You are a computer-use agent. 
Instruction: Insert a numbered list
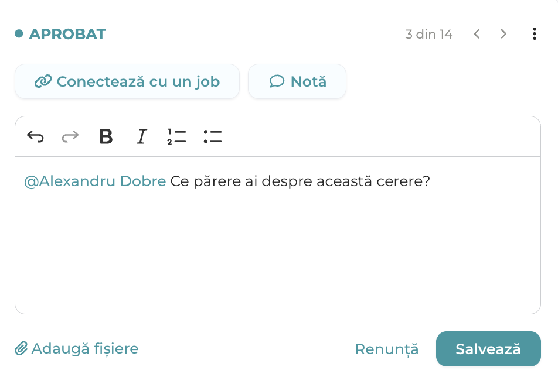[x=176, y=136]
